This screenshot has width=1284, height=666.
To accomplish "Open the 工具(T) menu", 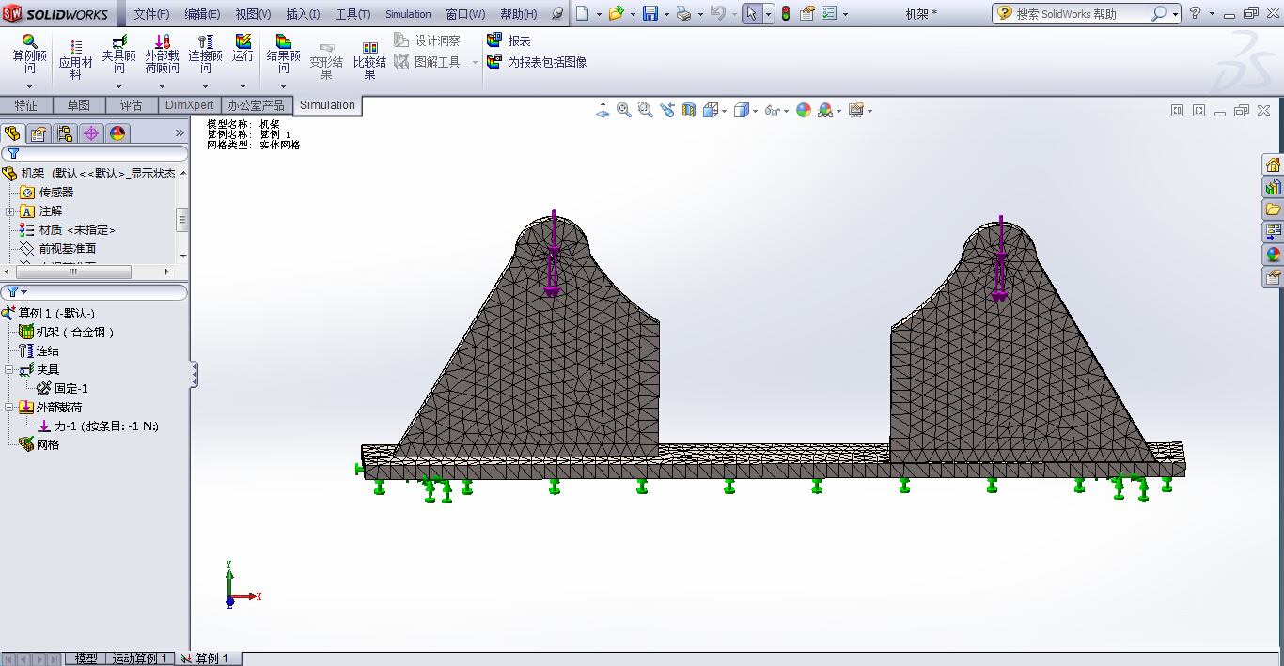I will click(352, 14).
